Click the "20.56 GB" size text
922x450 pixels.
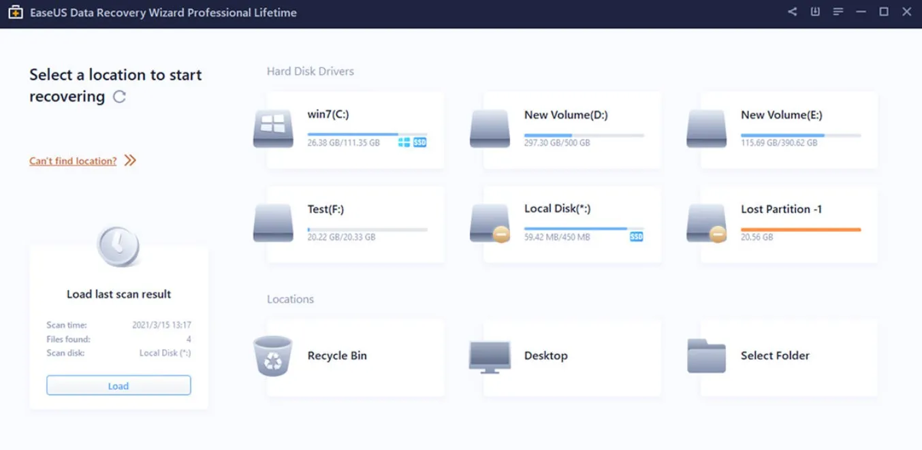pos(757,237)
